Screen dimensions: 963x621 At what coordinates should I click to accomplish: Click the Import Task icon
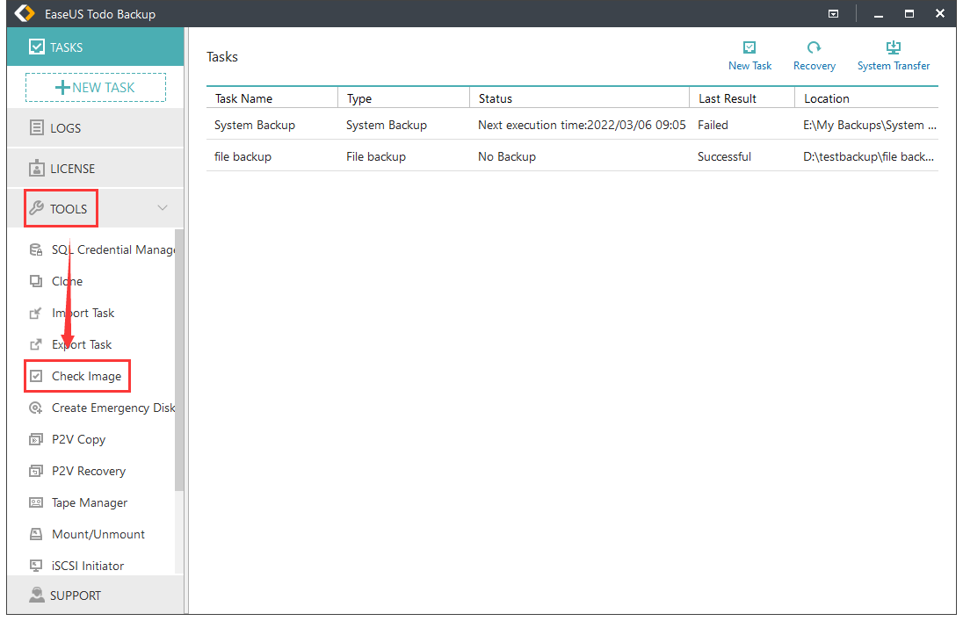[x=36, y=314]
